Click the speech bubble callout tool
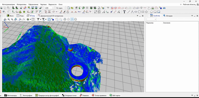 [151, 12]
